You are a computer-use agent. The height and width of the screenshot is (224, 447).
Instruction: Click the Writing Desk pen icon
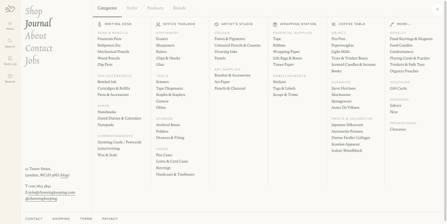[99, 24]
